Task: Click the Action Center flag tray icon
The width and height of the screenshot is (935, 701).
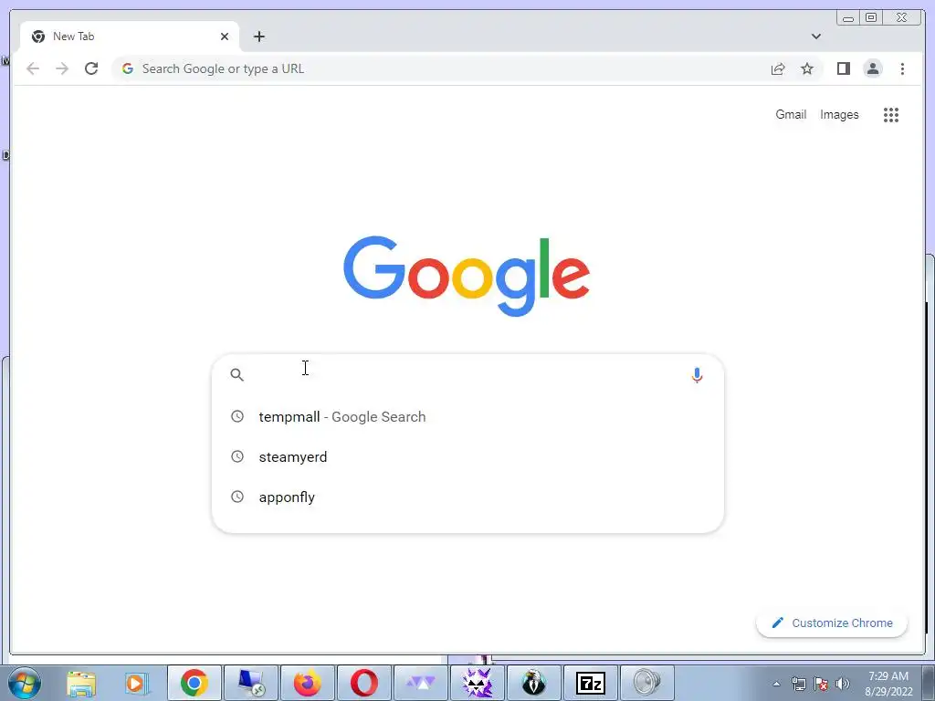Action: 821,684
